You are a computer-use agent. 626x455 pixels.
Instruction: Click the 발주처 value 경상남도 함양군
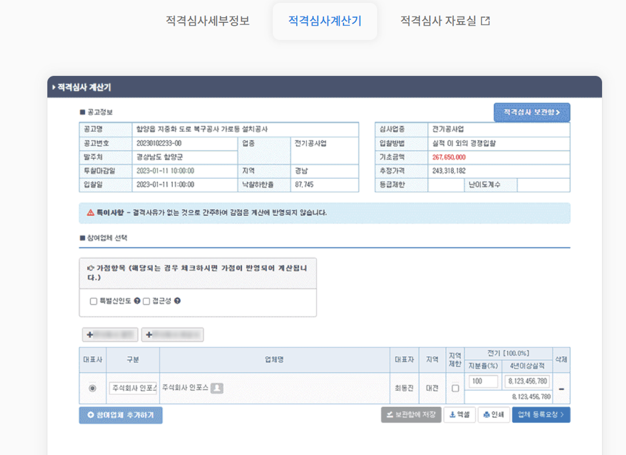coord(160,158)
